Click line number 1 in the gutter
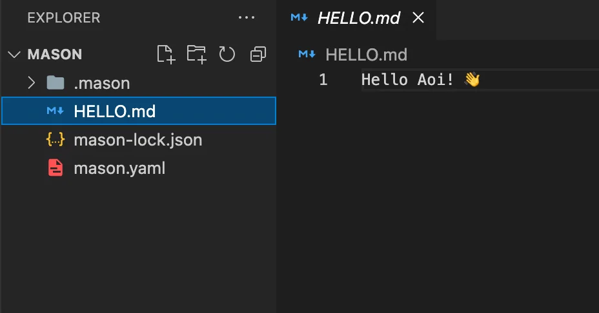The width and height of the screenshot is (599, 313). pyautogui.click(x=323, y=80)
